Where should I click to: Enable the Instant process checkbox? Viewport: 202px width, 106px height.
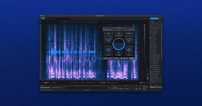click(x=85, y=83)
